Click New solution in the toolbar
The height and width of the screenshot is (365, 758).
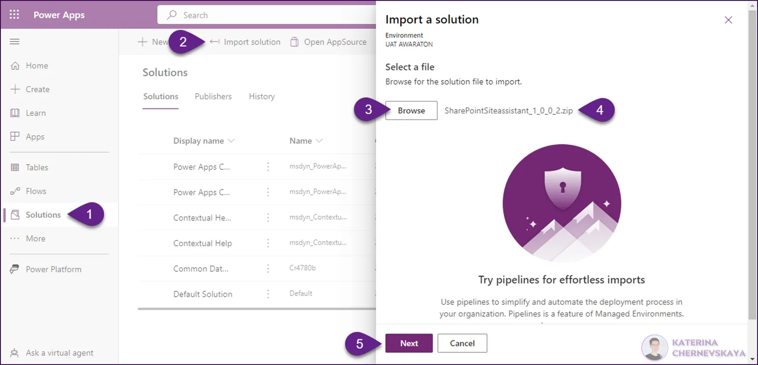[x=153, y=42]
